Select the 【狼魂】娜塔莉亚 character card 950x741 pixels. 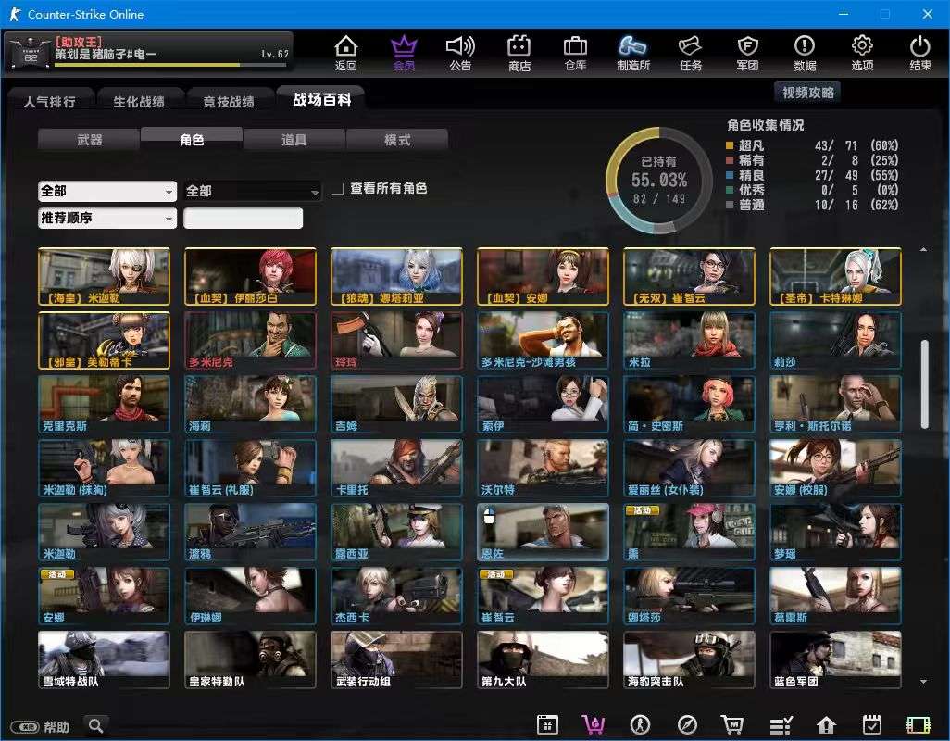396,276
